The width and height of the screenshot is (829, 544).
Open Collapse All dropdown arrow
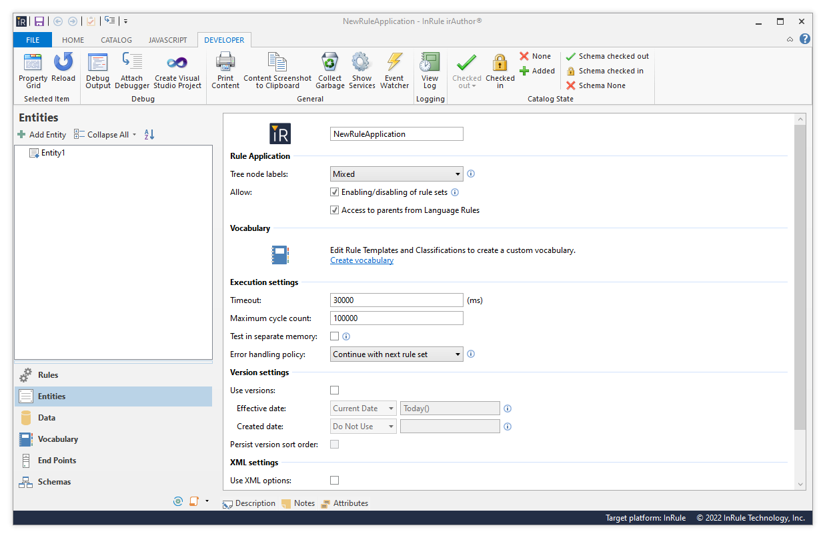coord(134,135)
